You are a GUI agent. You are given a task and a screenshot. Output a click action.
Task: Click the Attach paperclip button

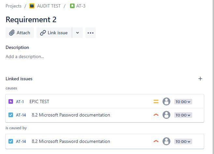pos(20,33)
